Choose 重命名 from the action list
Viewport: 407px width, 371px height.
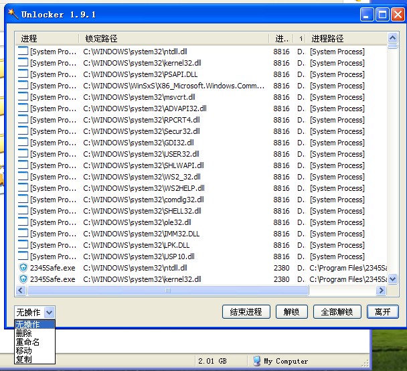(x=35, y=342)
